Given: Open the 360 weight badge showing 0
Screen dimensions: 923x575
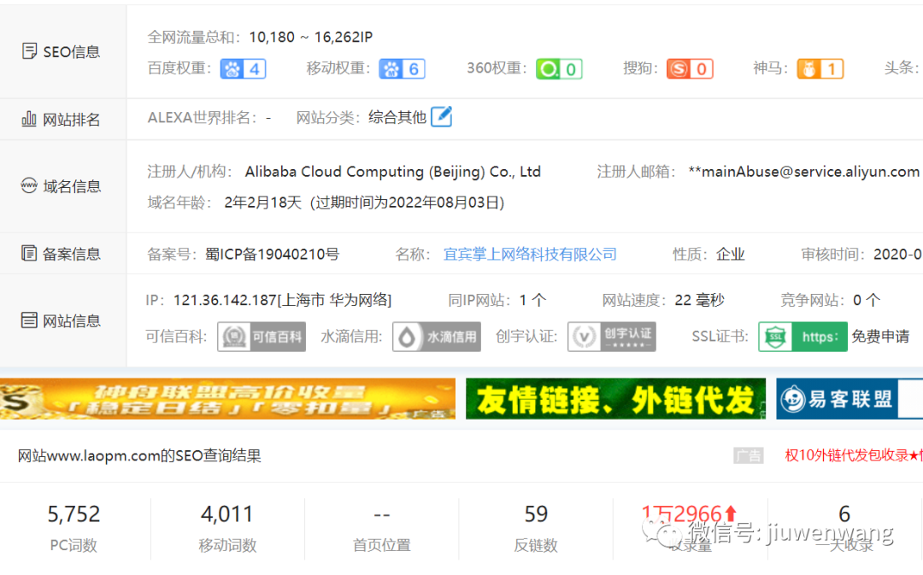Looking at the screenshot, I should [559, 69].
